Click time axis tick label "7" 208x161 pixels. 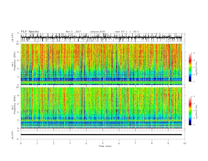coord(136,143)
